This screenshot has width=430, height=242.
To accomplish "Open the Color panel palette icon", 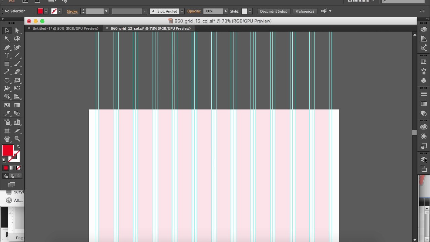I will [424, 30].
